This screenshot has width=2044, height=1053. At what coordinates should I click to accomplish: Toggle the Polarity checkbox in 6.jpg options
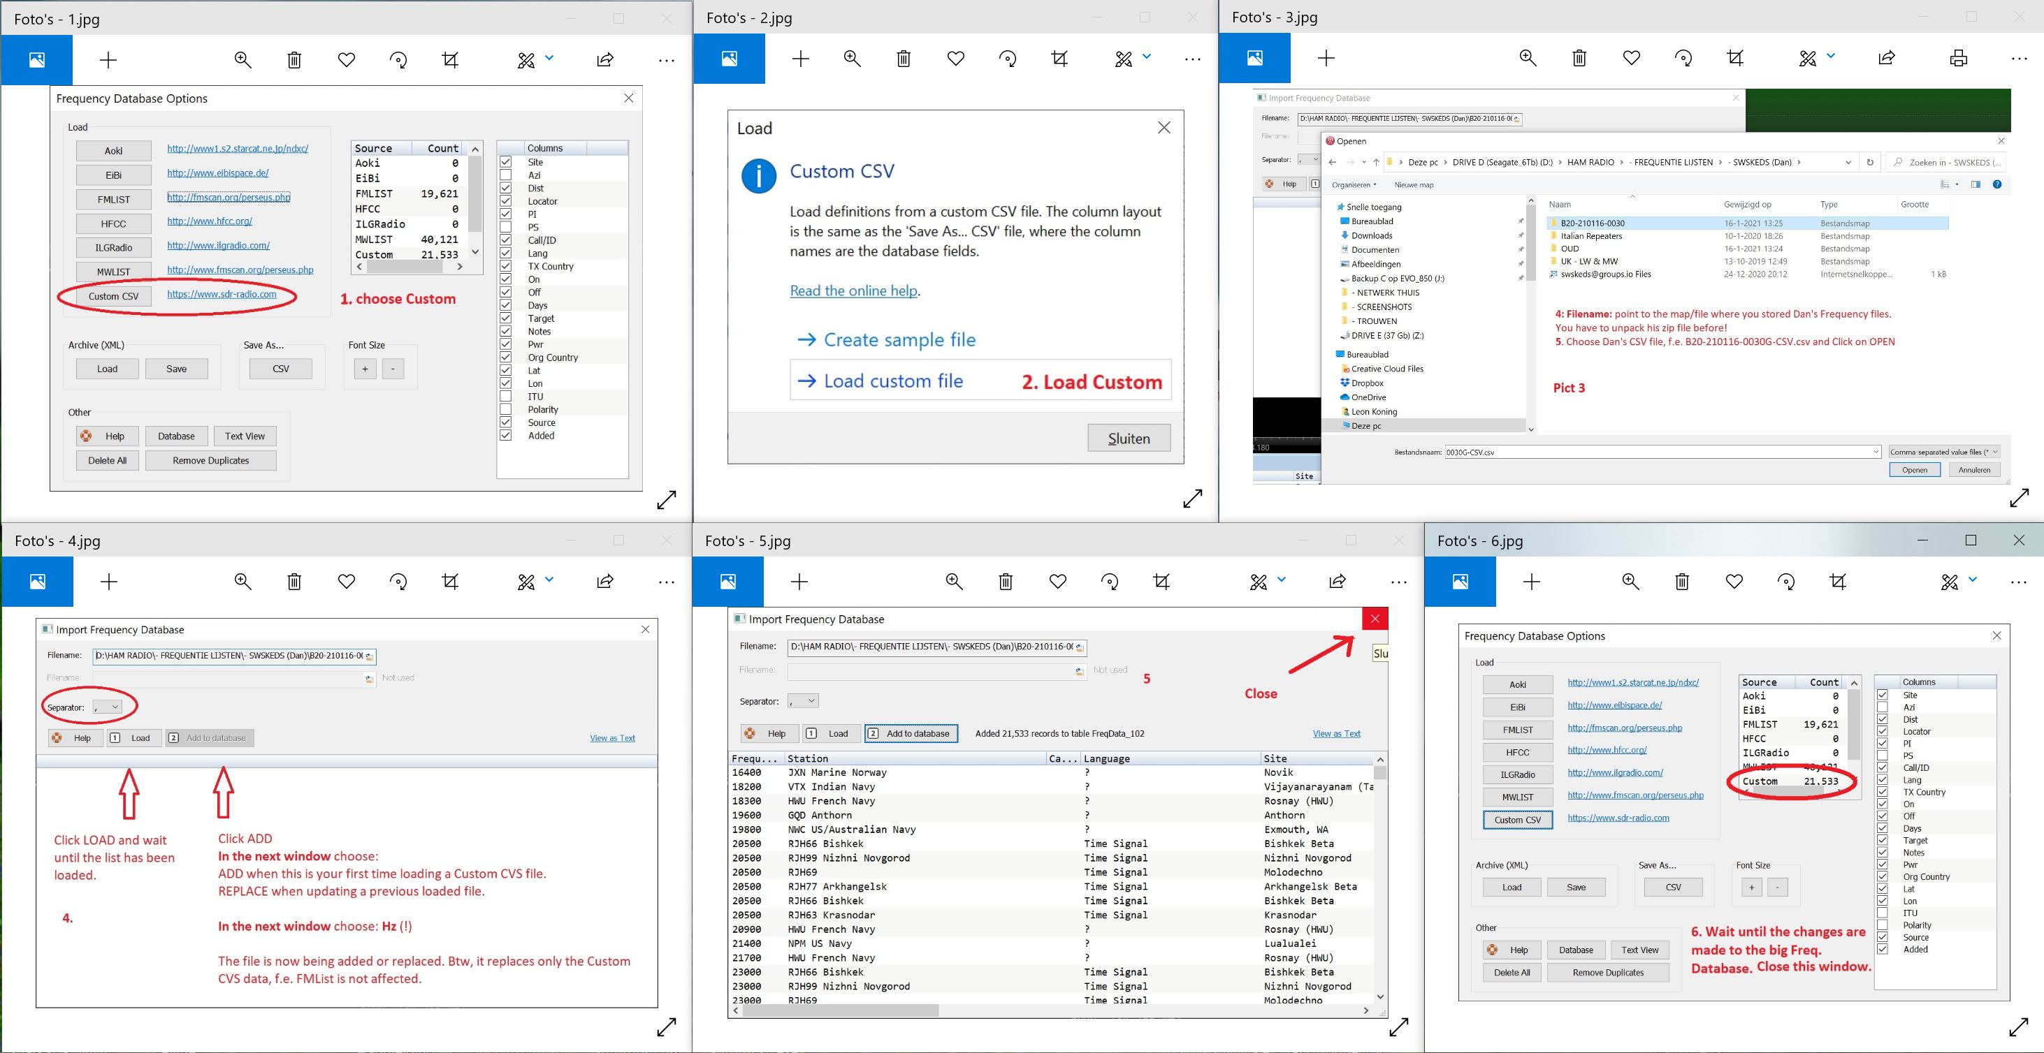[1882, 925]
